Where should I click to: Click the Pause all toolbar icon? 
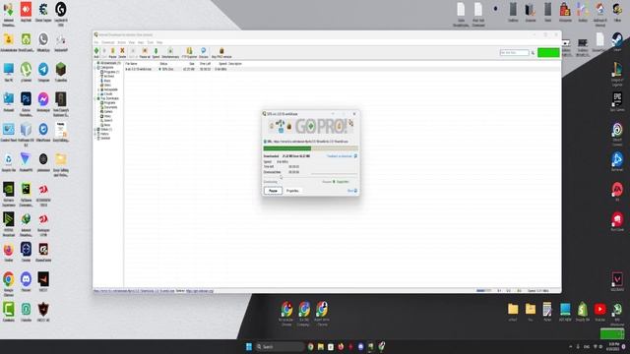coord(145,52)
